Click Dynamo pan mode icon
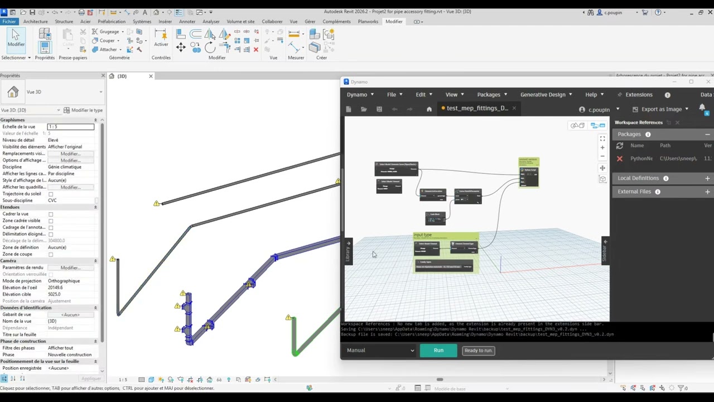 pyautogui.click(x=602, y=168)
